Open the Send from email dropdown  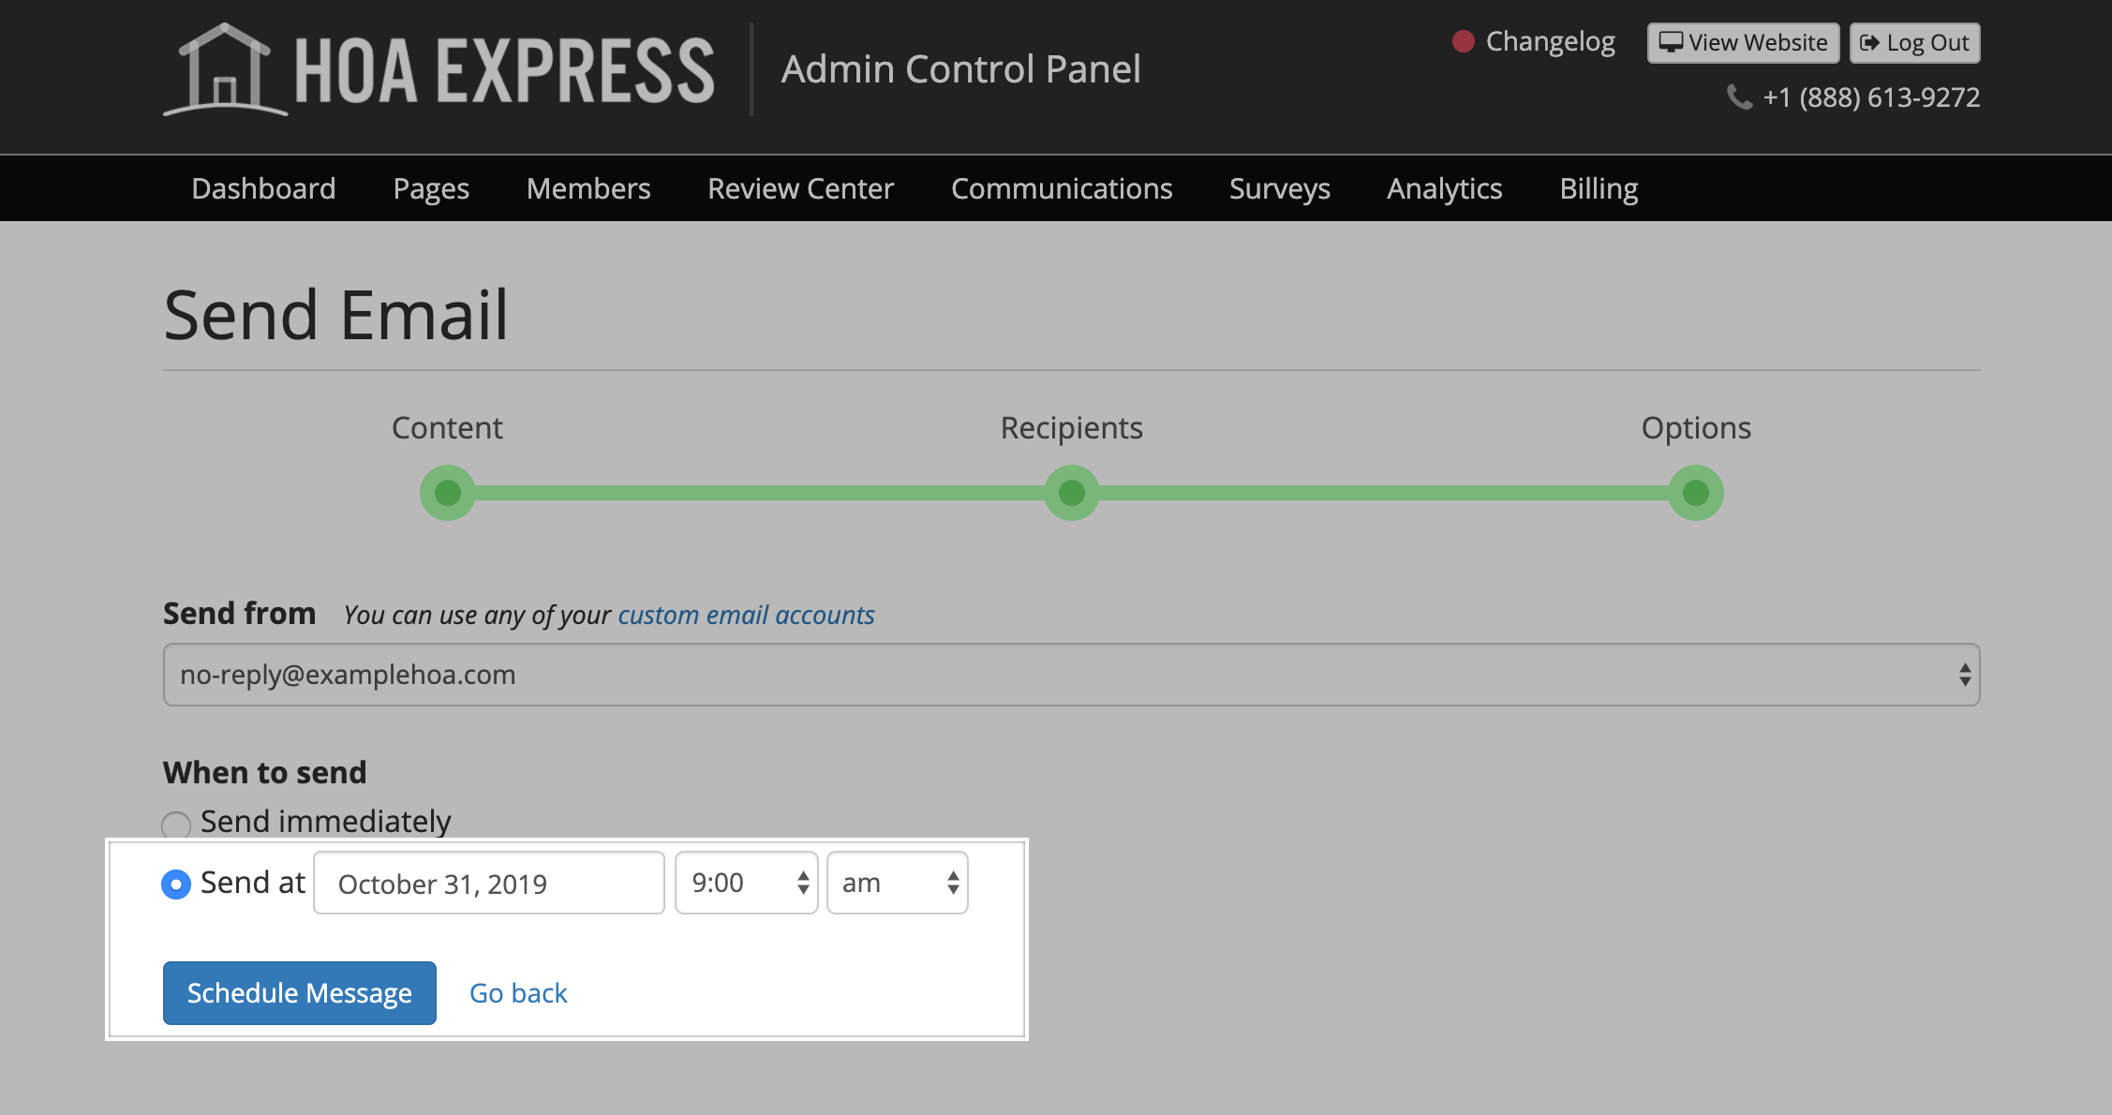click(x=1071, y=675)
